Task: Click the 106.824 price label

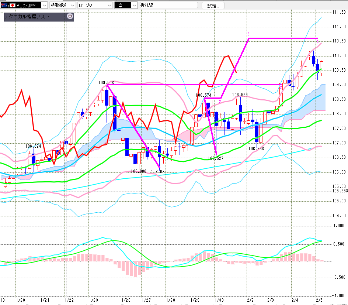Action: point(33,146)
